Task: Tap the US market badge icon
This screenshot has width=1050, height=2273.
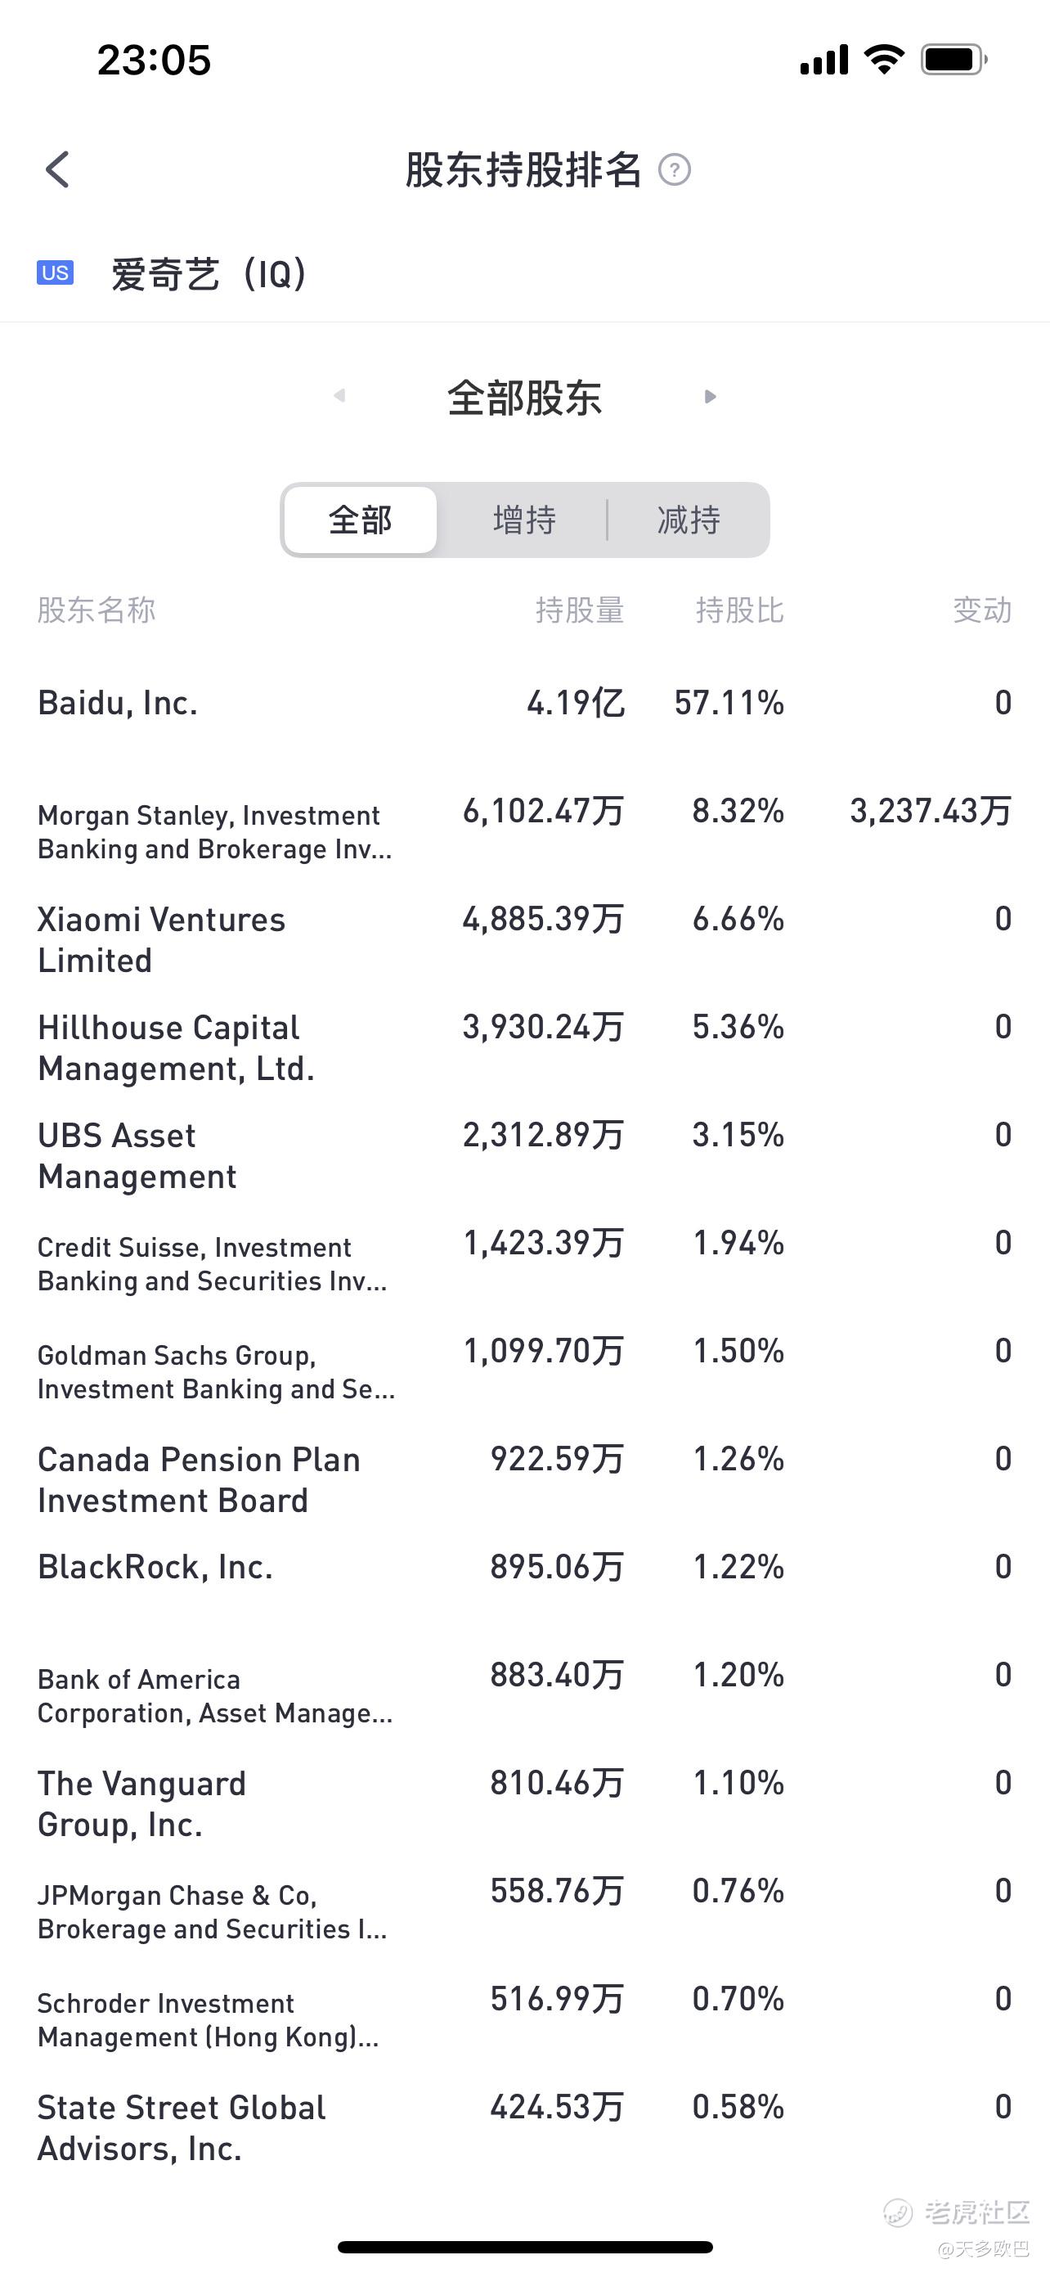Action: pyautogui.click(x=55, y=272)
